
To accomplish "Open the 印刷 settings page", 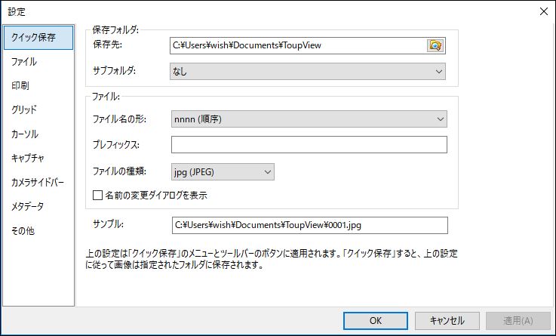I will click(x=20, y=85).
